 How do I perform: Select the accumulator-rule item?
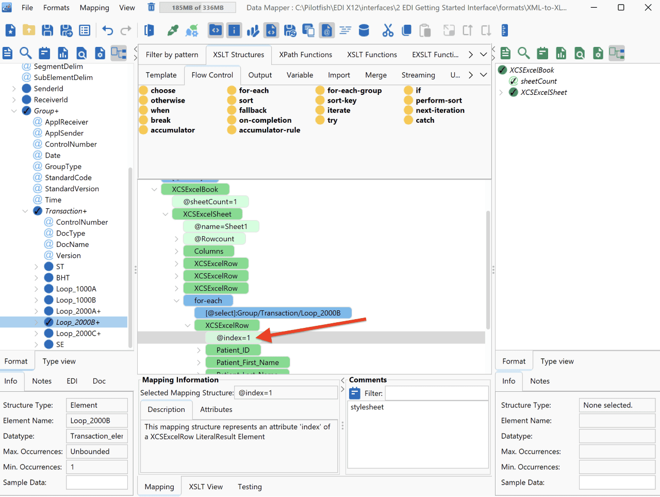tap(264, 130)
